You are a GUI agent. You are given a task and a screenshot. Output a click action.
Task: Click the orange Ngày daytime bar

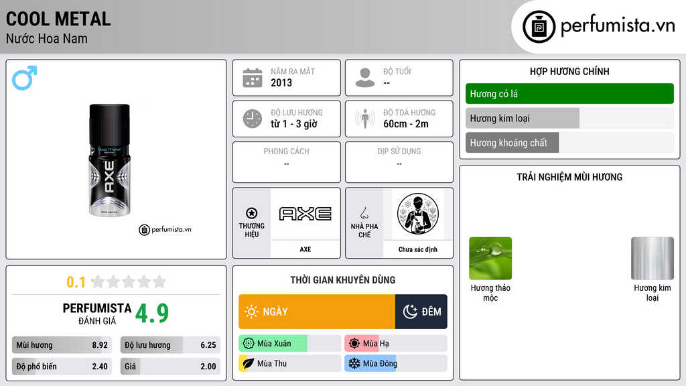[x=317, y=312]
